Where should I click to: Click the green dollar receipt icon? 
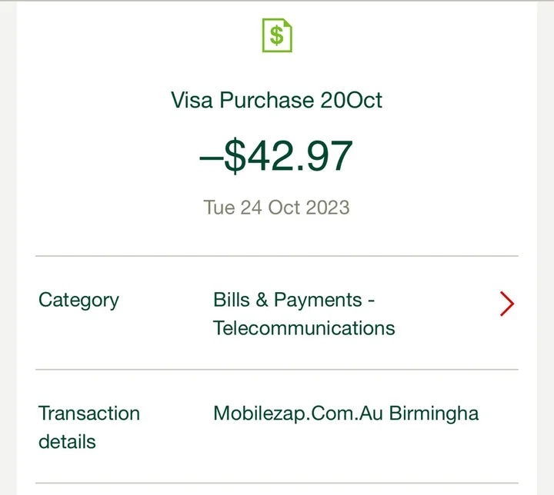click(x=277, y=35)
